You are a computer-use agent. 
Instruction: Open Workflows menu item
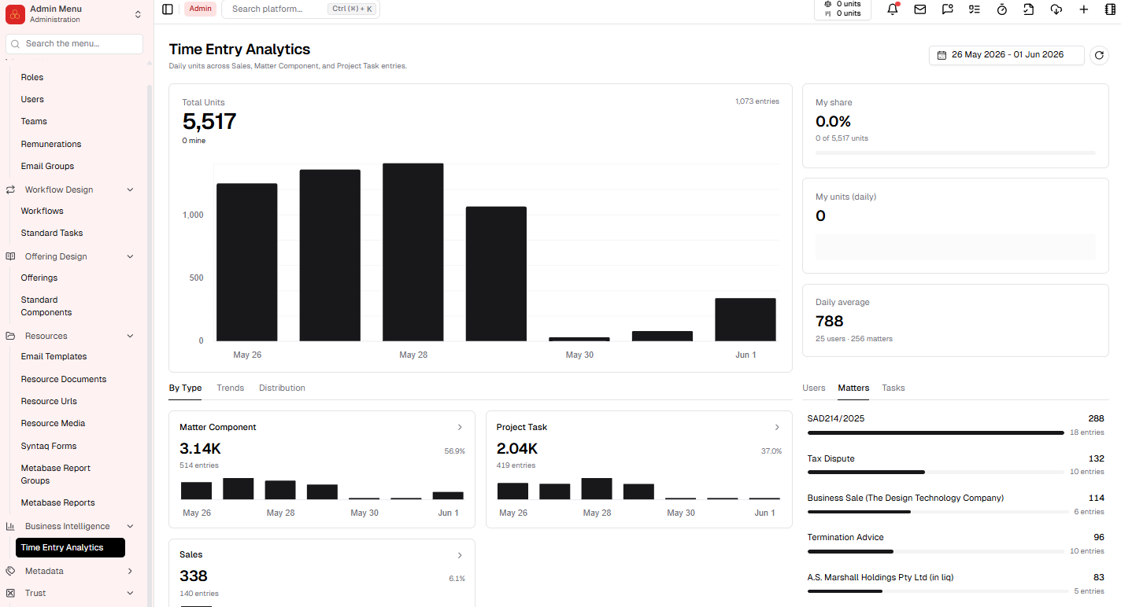tap(42, 211)
